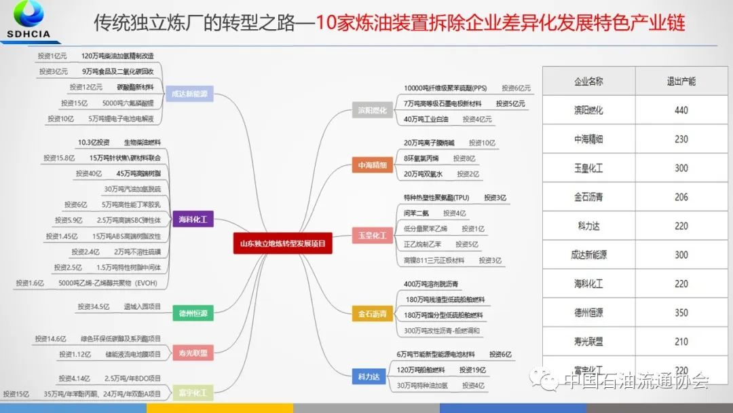Image resolution: width=733 pixels, height=413 pixels.
Task: Click the 120万吨船舶燃料 leaf
Action: click(421, 370)
